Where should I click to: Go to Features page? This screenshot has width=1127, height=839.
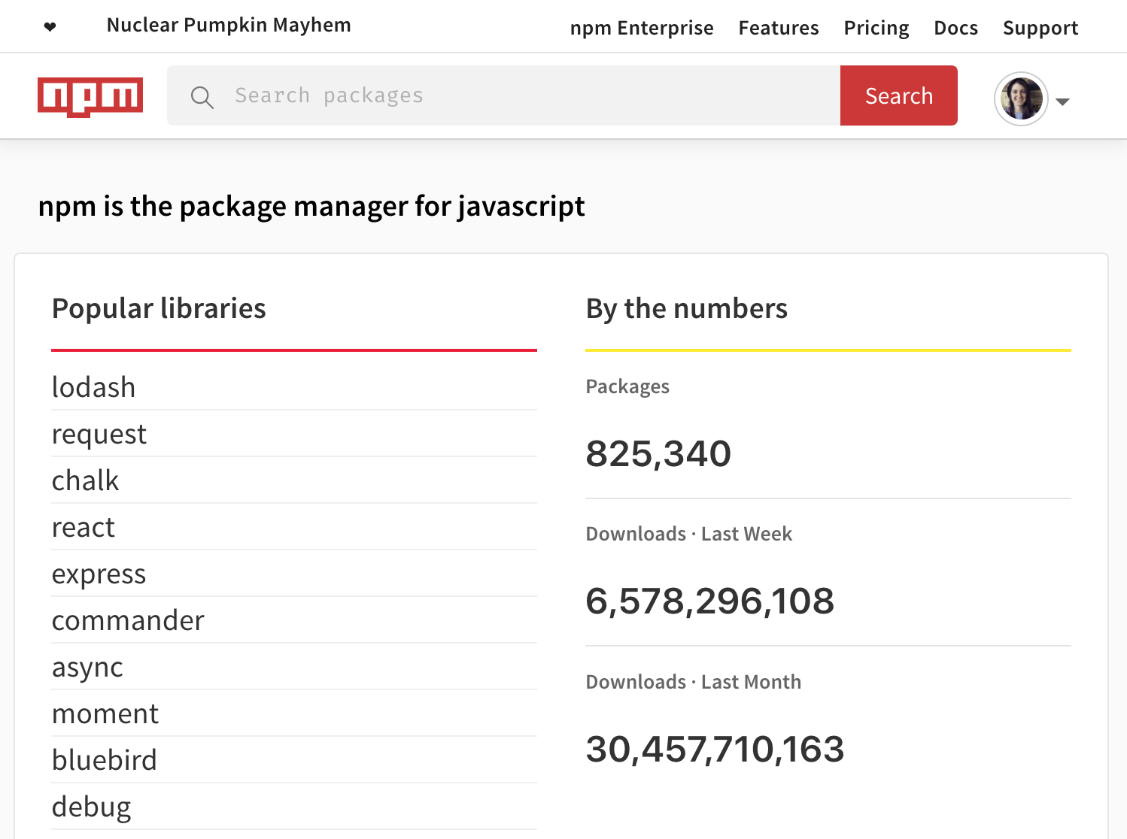point(779,28)
